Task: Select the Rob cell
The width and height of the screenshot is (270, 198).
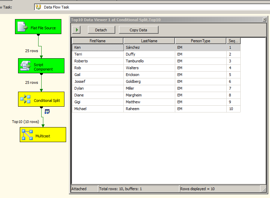Action: [97, 68]
